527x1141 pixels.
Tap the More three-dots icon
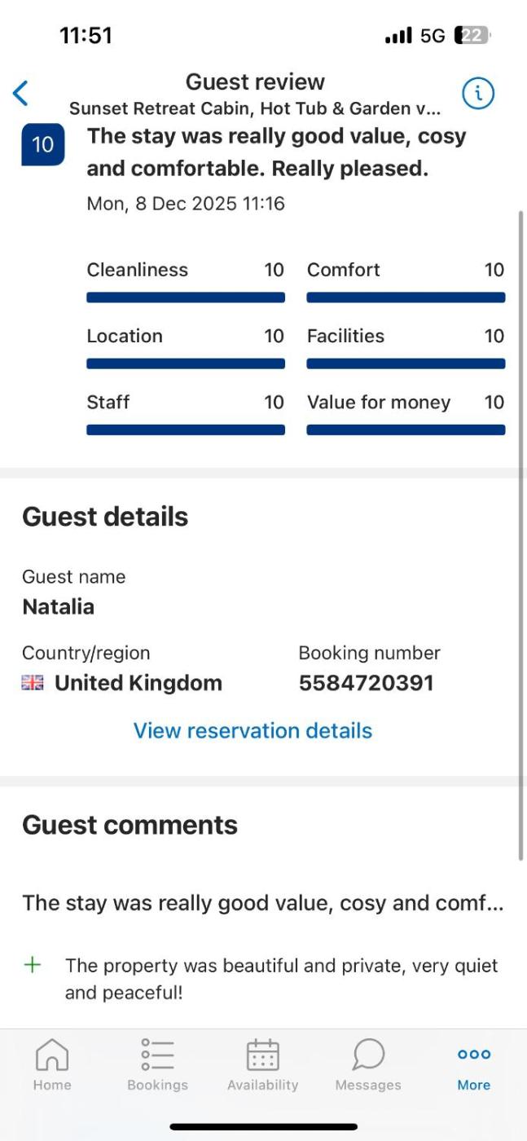[473, 1055]
